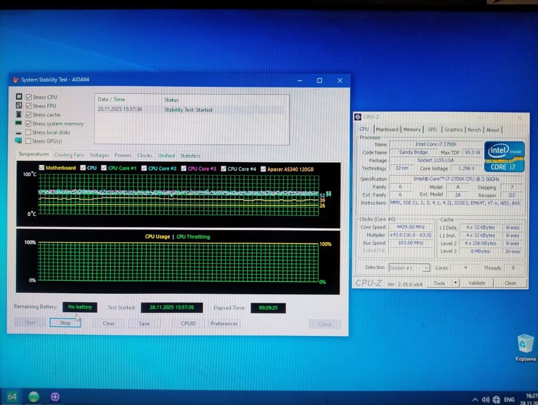
Task: Click the cache stress chip icon
Action: pyautogui.click(x=19, y=114)
